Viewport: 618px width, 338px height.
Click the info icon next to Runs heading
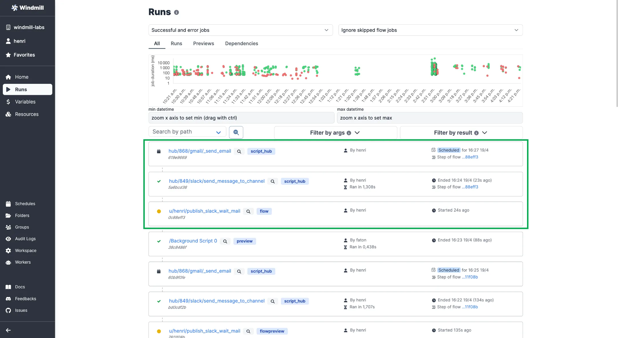tap(177, 12)
